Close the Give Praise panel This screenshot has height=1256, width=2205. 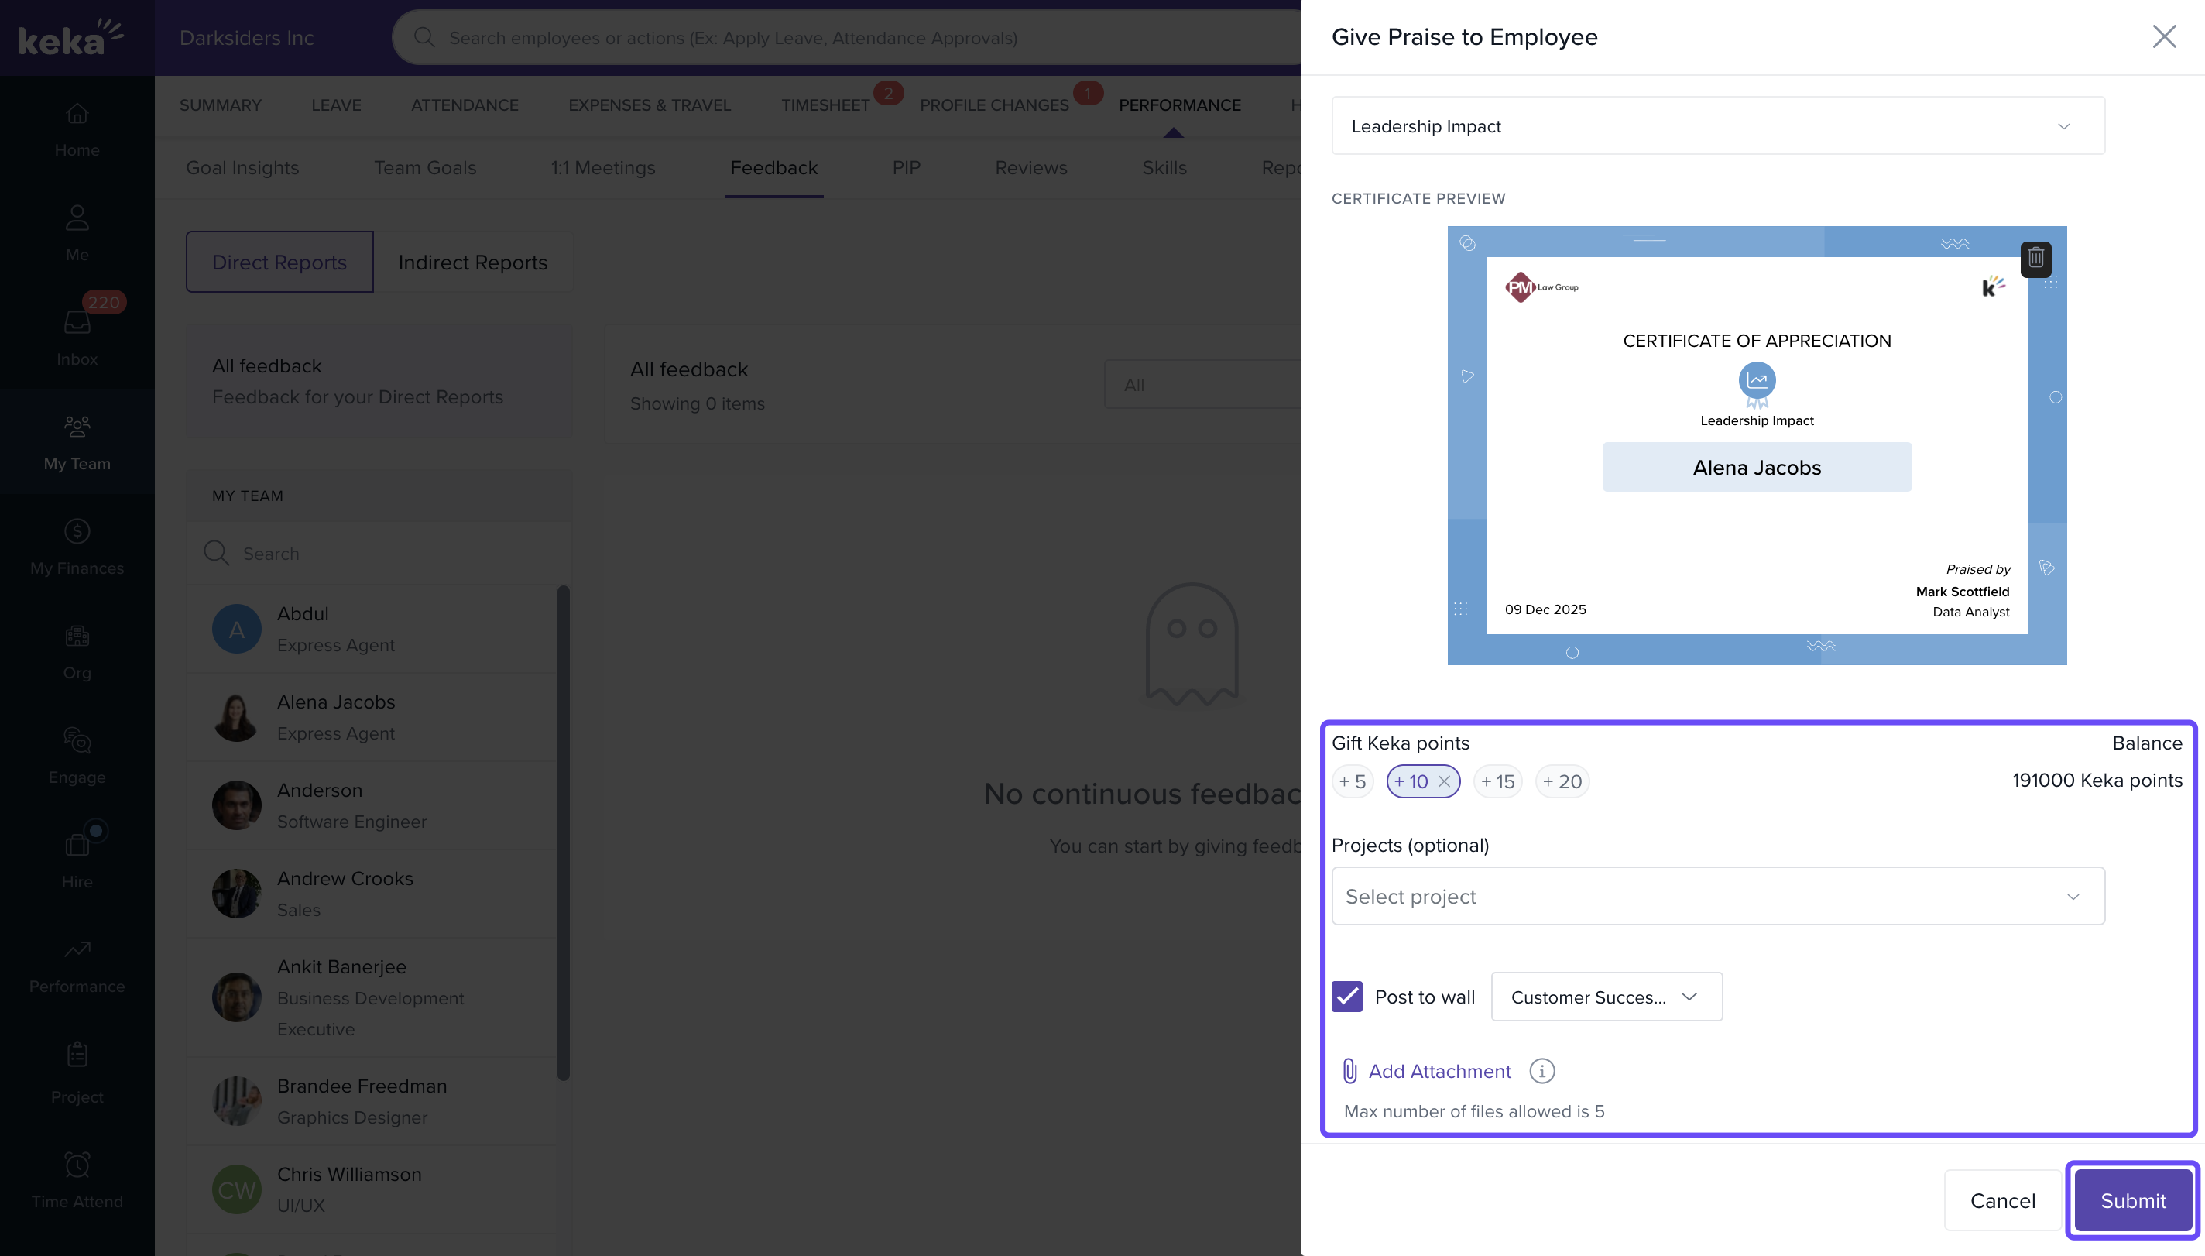click(x=2162, y=36)
